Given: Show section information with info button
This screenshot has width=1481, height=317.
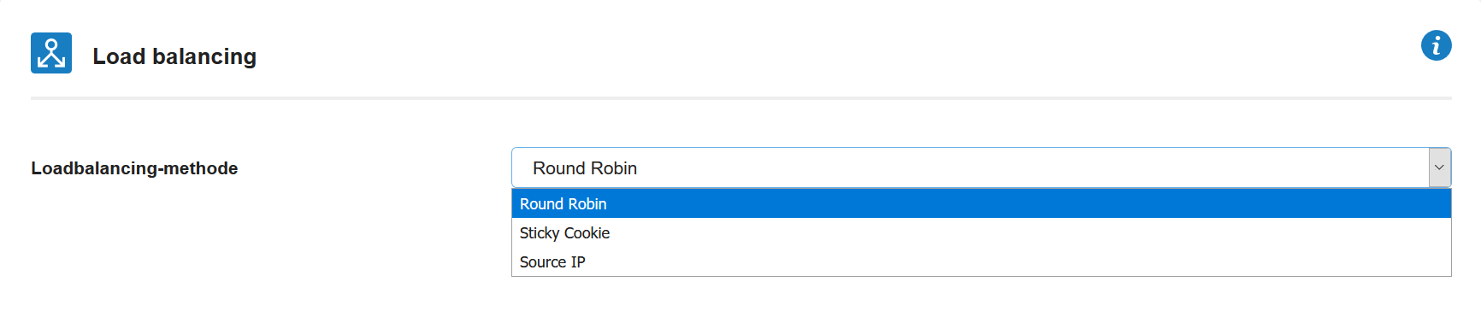Looking at the screenshot, I should tap(1436, 45).
